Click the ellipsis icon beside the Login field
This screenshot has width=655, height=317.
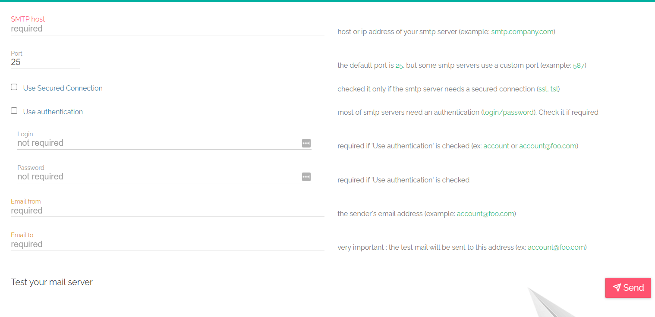[x=306, y=143]
